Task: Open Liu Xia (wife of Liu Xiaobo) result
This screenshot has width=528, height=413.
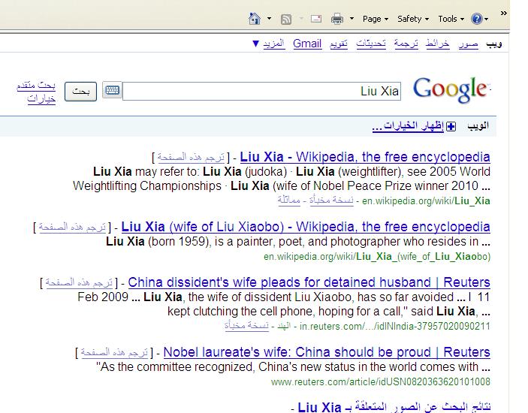Action: pyautogui.click(x=306, y=227)
